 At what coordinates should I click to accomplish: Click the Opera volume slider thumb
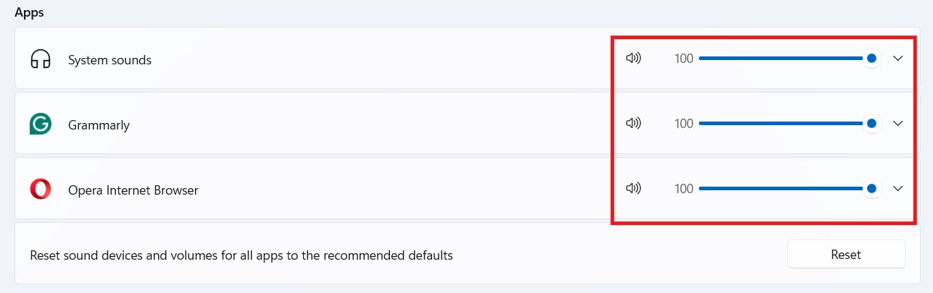(x=872, y=189)
